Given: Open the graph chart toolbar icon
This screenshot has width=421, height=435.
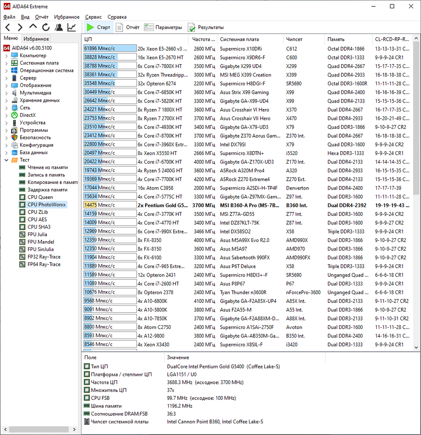Looking at the screenshot, I should click(x=71, y=28).
